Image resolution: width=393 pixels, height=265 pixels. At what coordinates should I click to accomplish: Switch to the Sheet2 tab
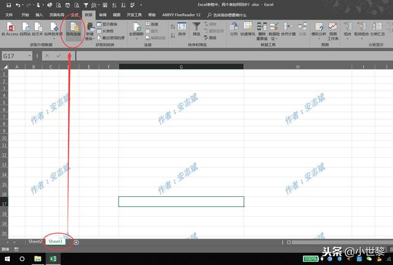pos(34,242)
